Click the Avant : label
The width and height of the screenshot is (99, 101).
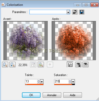tap(8, 19)
